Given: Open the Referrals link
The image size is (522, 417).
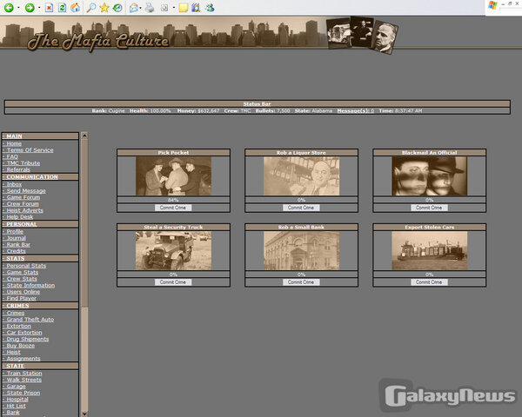Looking at the screenshot, I should 18,169.
